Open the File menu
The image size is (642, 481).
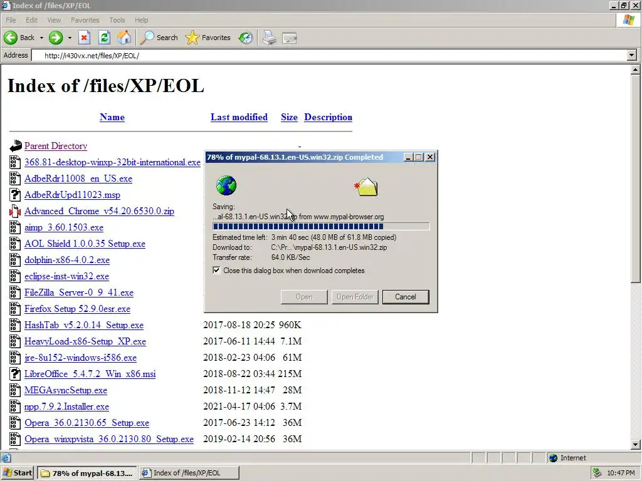(11, 20)
